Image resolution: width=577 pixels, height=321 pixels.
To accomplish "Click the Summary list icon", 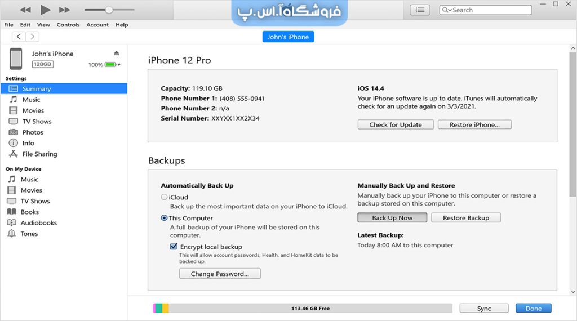I will click(x=14, y=88).
